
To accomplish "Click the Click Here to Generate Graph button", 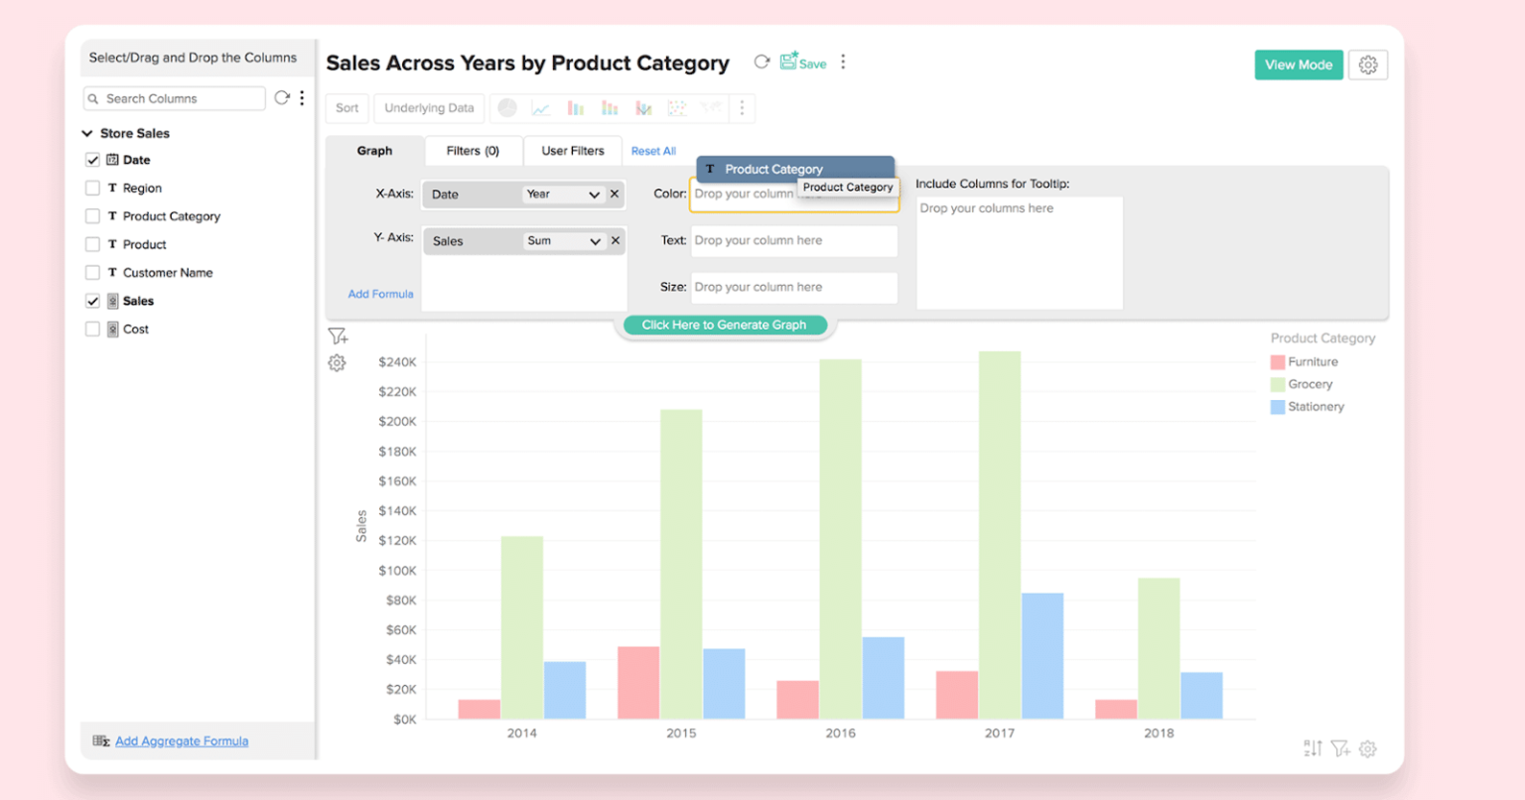I will coord(725,325).
